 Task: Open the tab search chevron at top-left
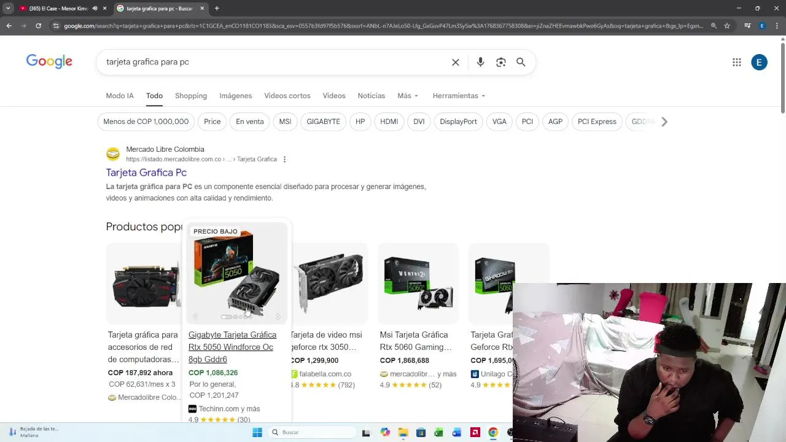point(8,8)
